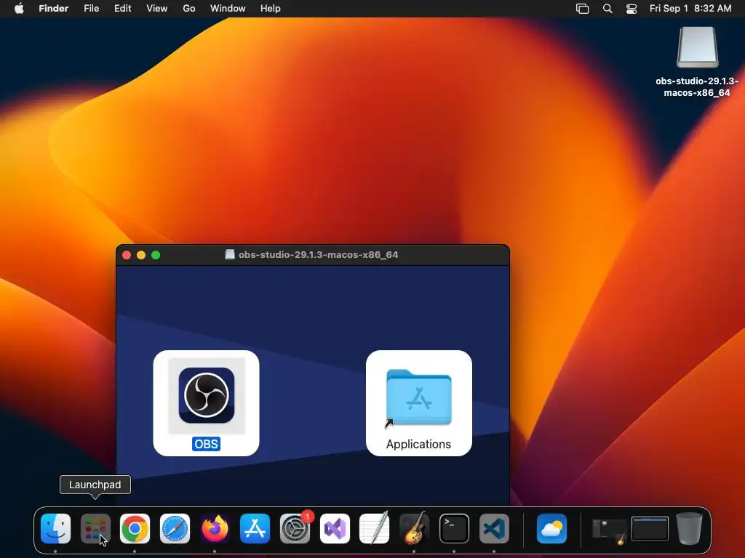Open the Go menu
Image resolution: width=745 pixels, height=558 pixels.
(x=189, y=9)
